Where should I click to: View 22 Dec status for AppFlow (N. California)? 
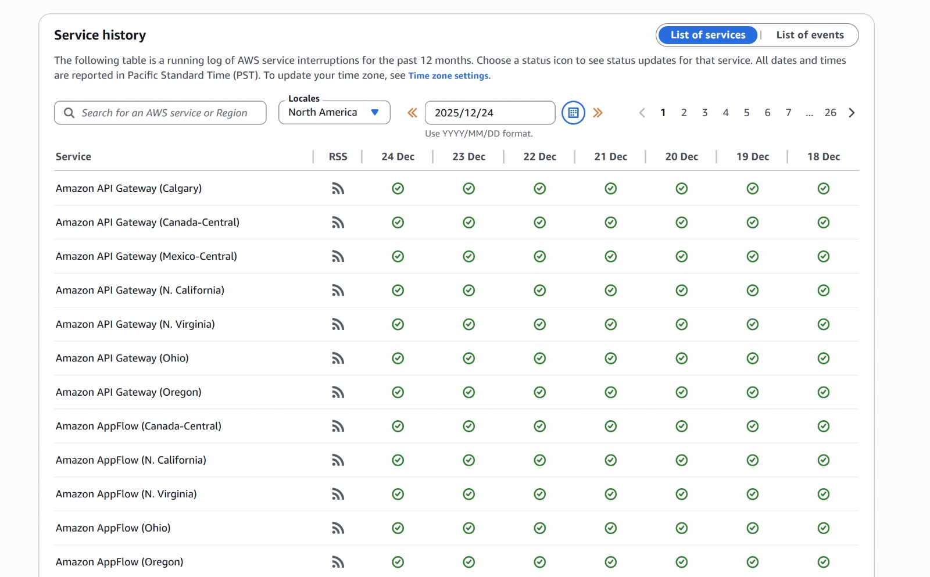coord(539,460)
